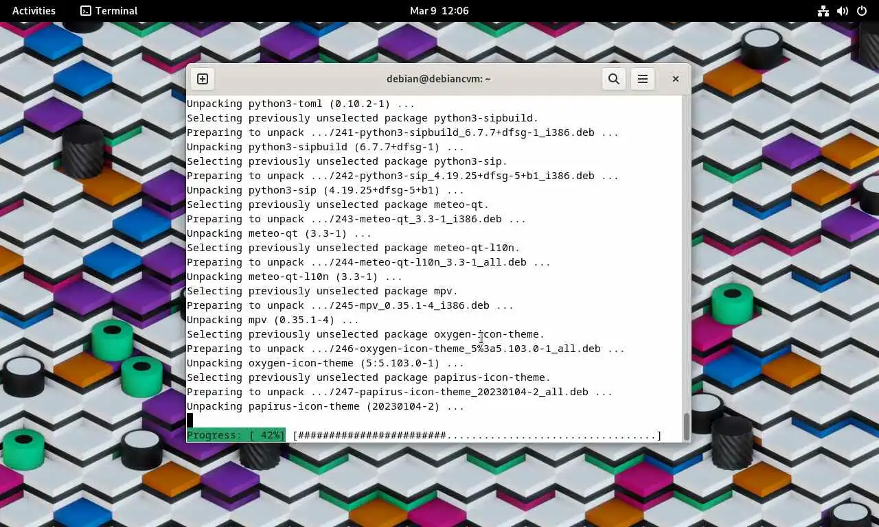Viewport: 879px width, 527px height.
Task: Click line Selecting previously unselected package papirus-icon-theme
Action: 369,377
